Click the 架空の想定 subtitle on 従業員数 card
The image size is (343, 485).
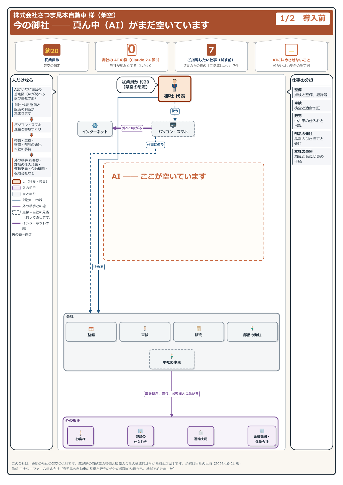tap(52, 66)
